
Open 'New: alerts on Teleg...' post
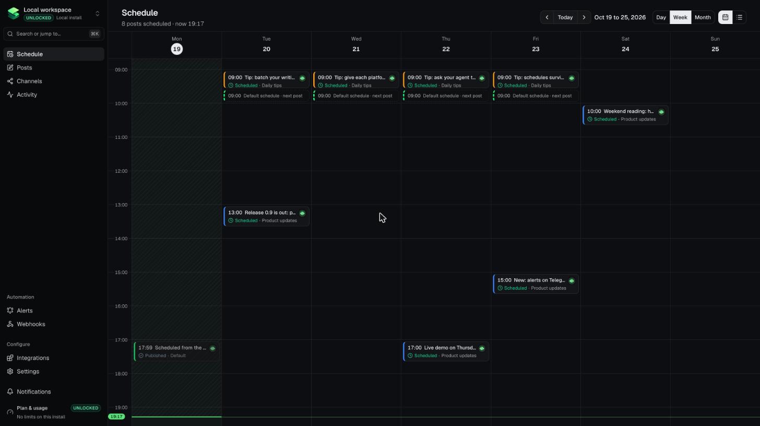(536, 284)
